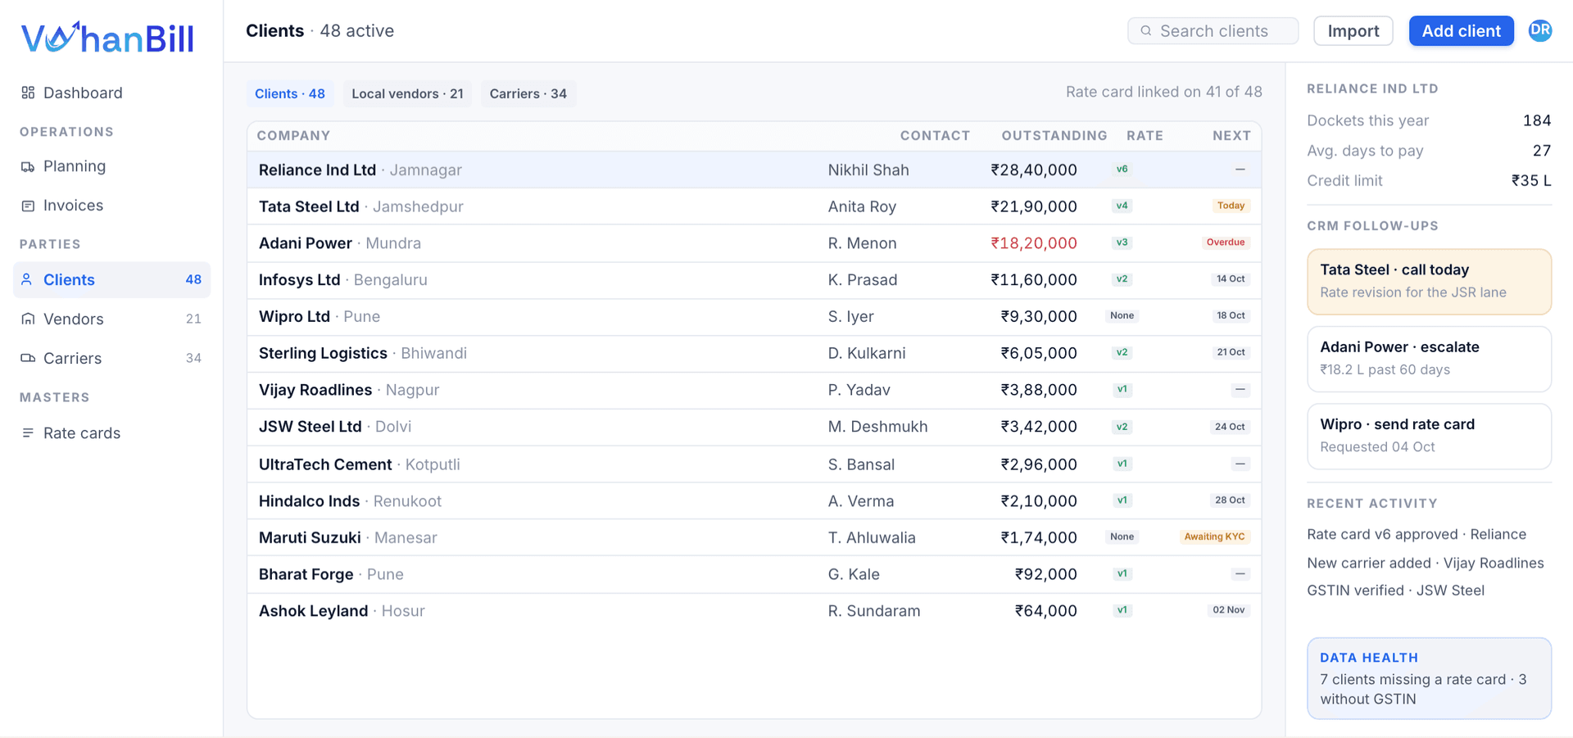Click the v6 rate badge for Reliance
Image resolution: width=1573 pixels, height=738 pixels.
(x=1122, y=170)
